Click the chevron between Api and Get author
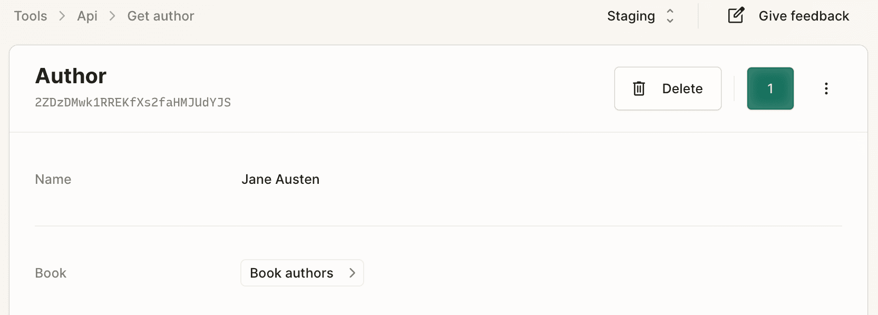 (112, 16)
